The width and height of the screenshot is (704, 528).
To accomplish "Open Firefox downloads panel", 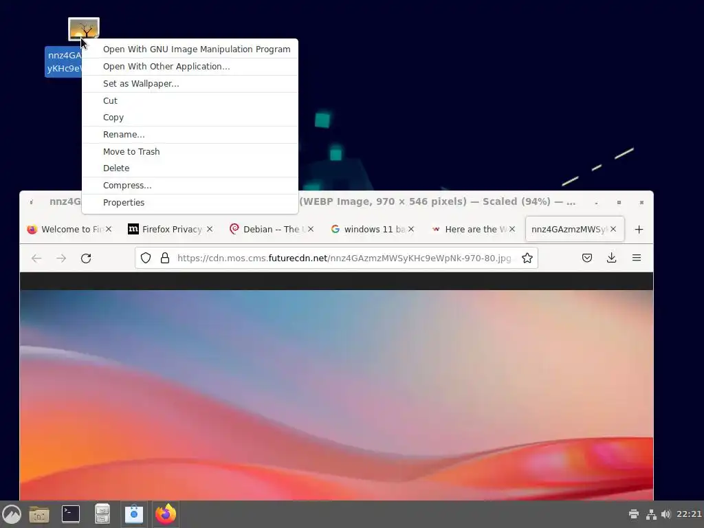I will click(x=611, y=258).
